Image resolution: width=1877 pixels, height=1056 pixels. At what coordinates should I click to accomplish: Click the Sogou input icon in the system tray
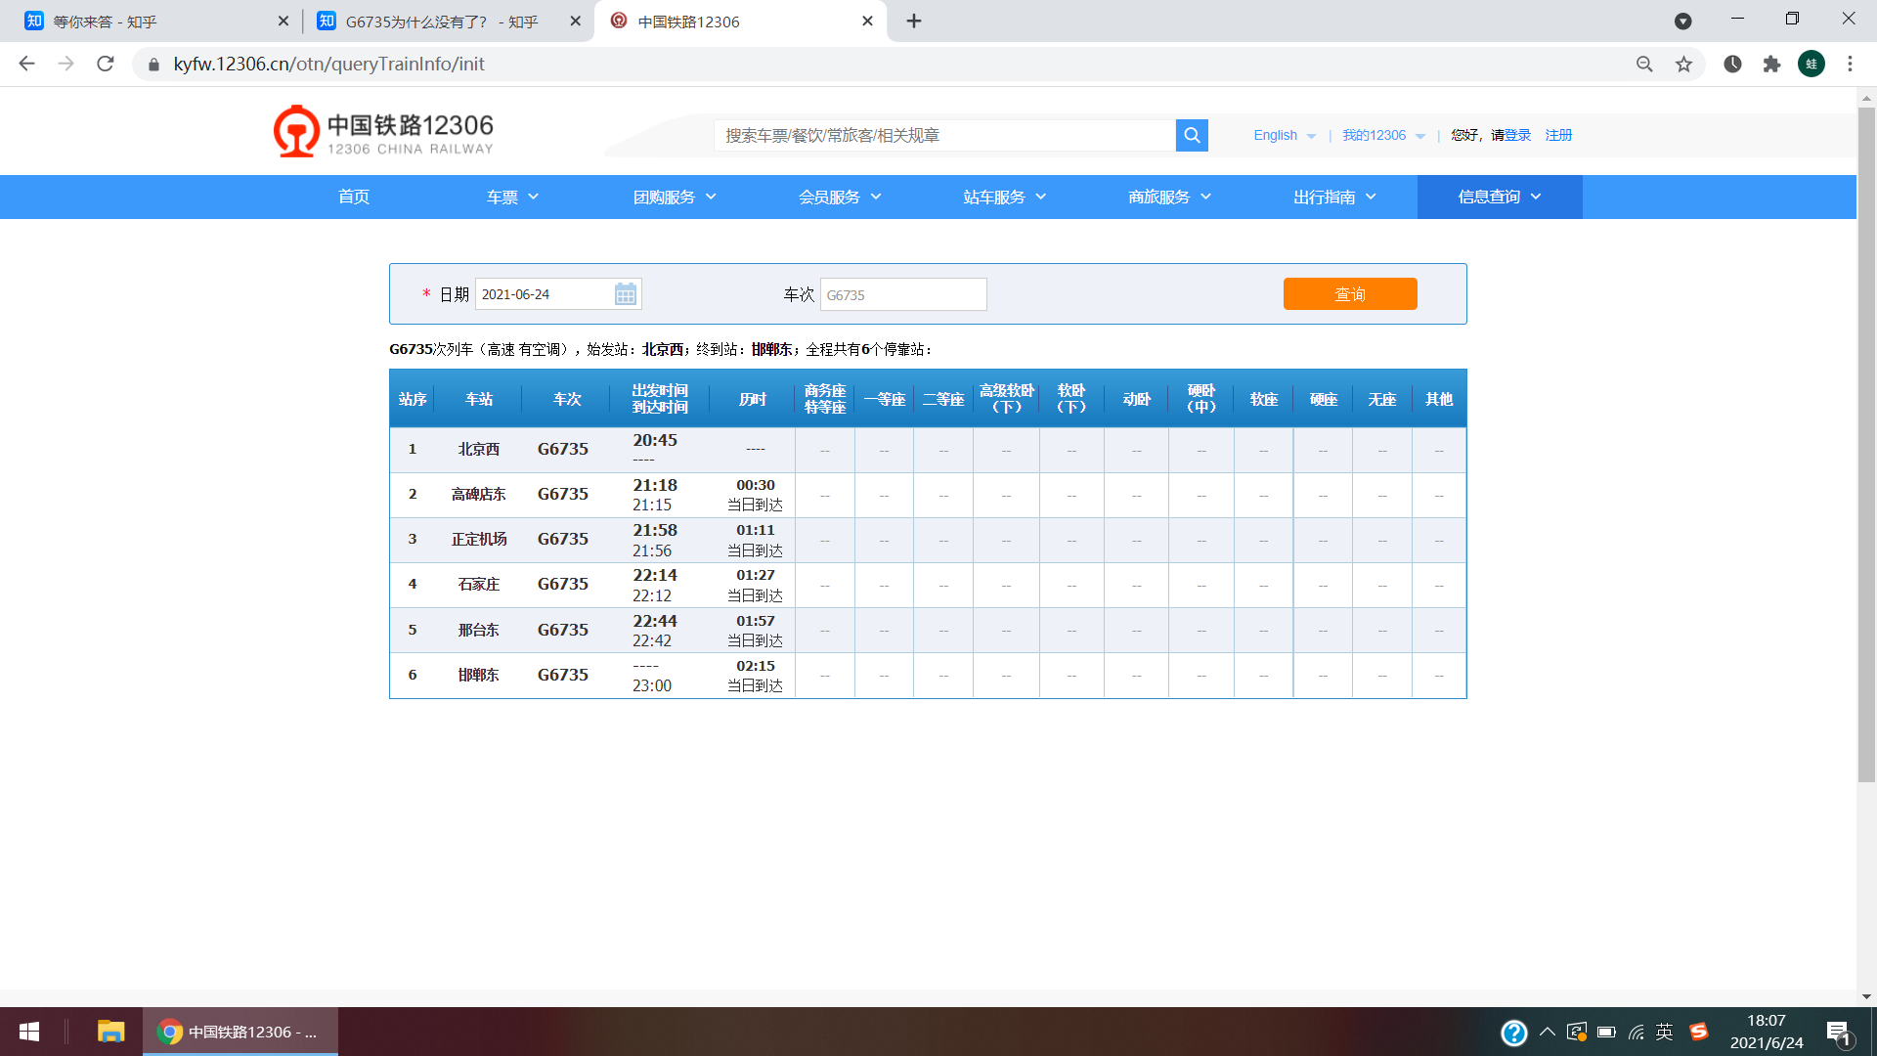point(1699,1032)
